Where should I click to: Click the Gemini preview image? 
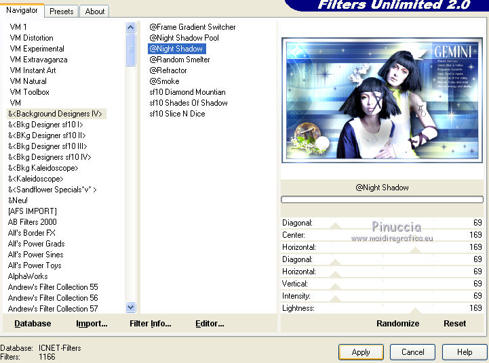(x=382, y=100)
